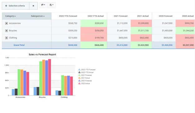195x113 pixels.
Task: Select Accessories $290,650 actual cell
Action: (94, 23)
